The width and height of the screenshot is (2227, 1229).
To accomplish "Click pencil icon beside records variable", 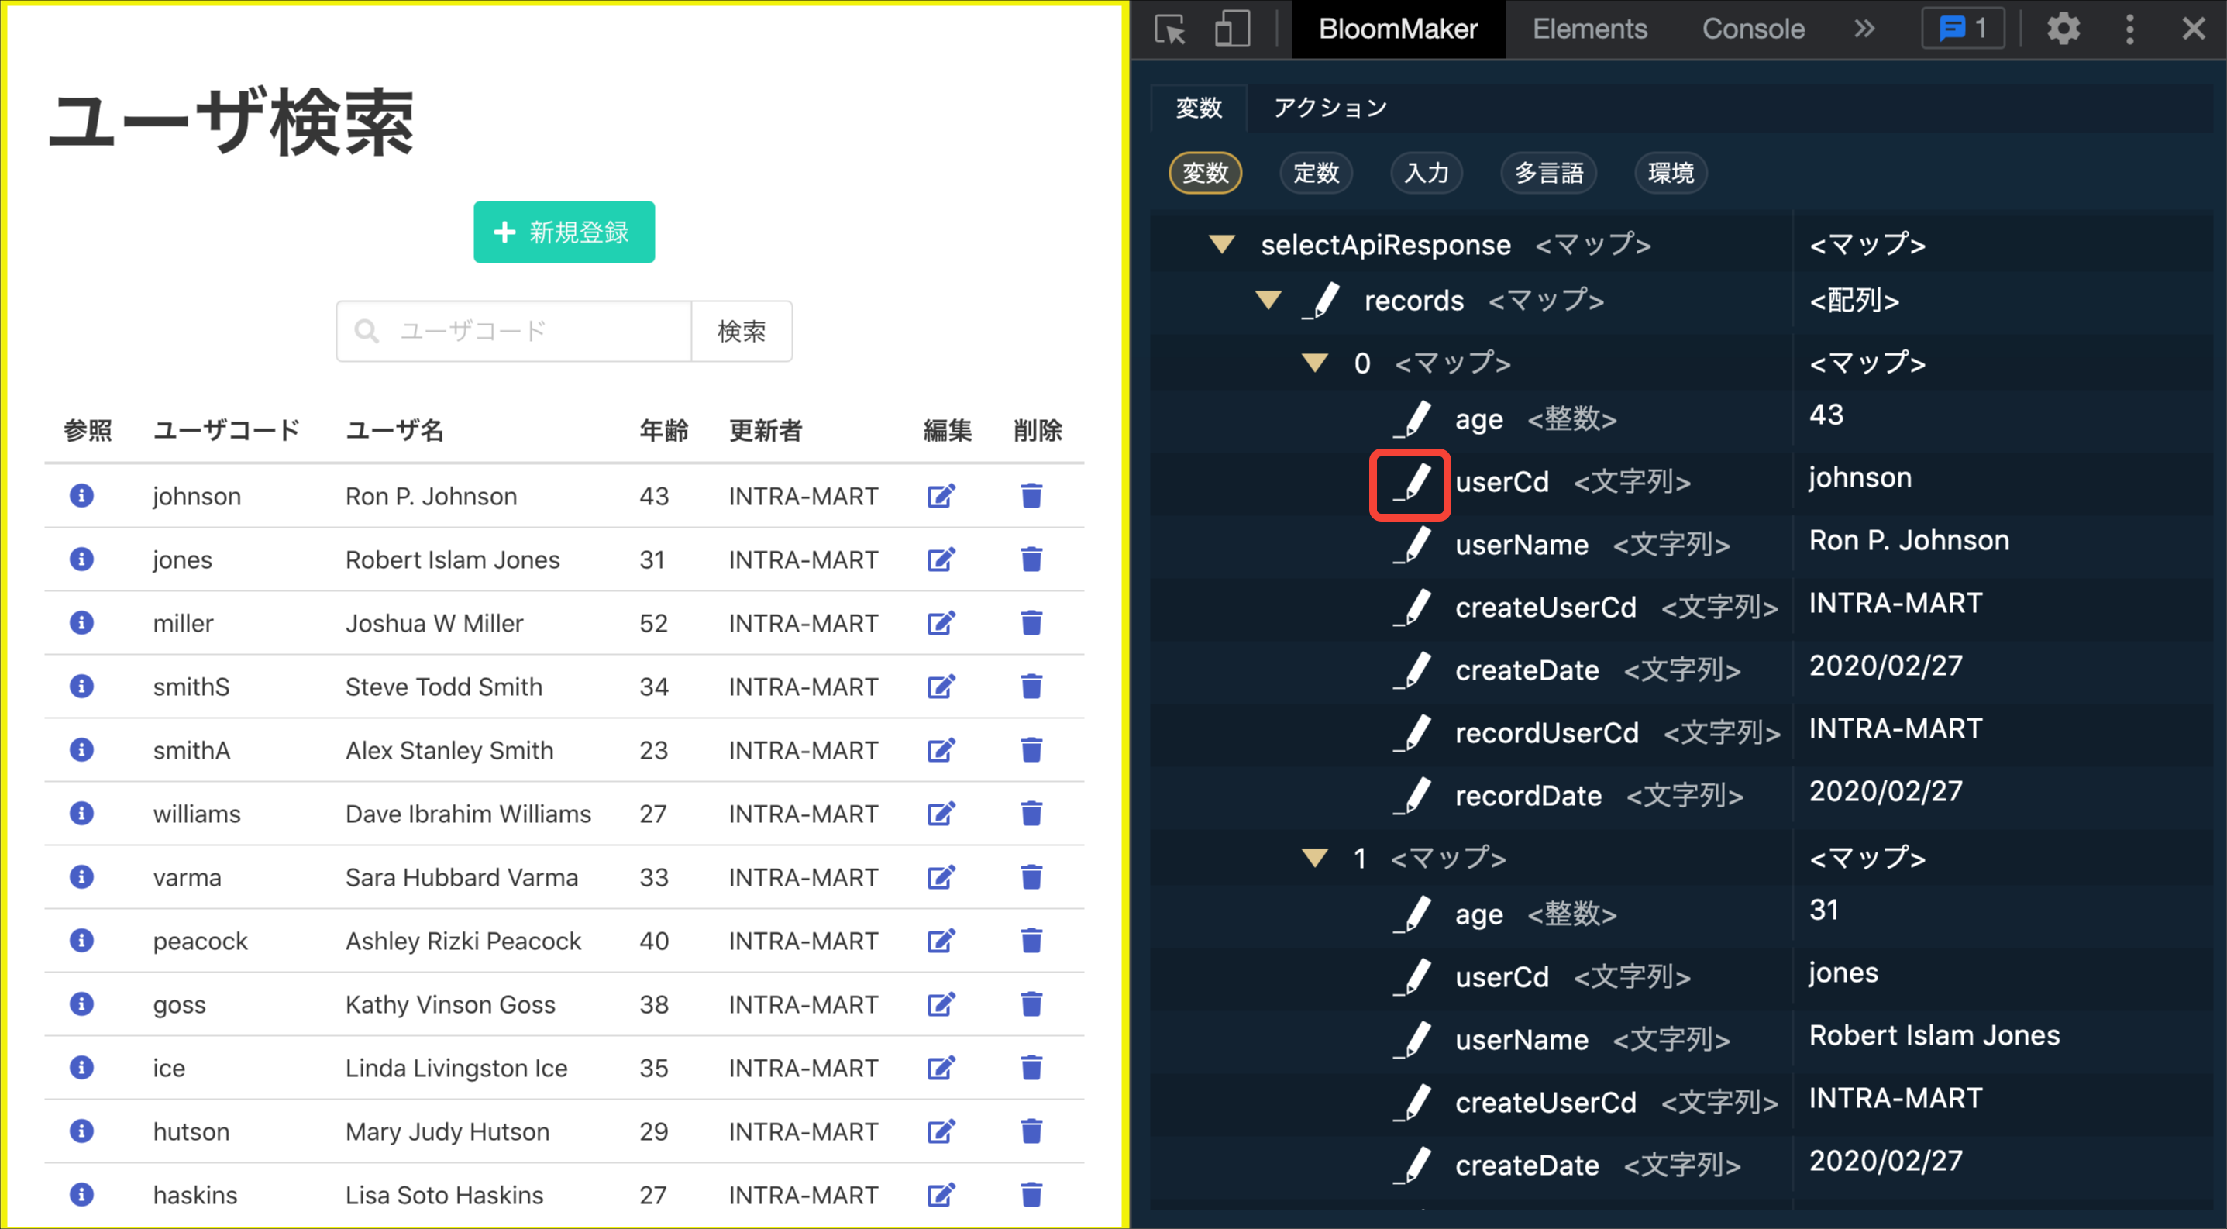I will (x=1323, y=301).
